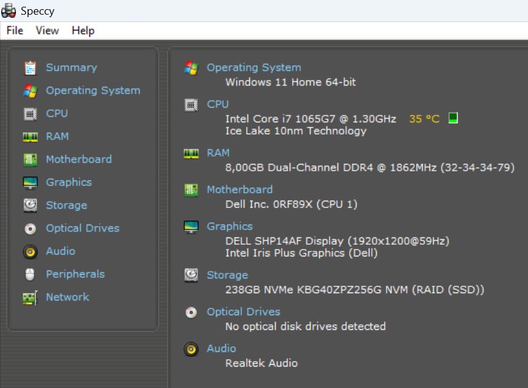Viewport: 528px width, 388px height.
Task: Click the Summary clipboard icon in sidebar
Action: click(x=30, y=68)
